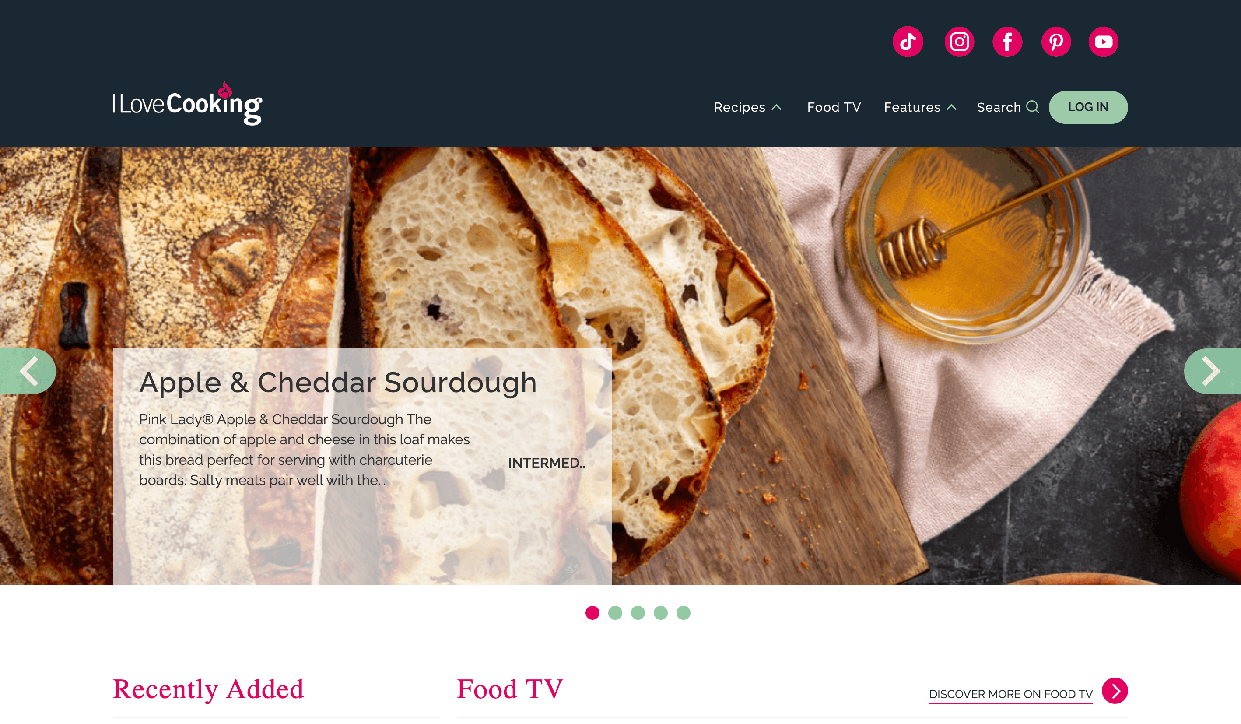The height and width of the screenshot is (724, 1241).
Task: Go to previous slide arrow
Action: coord(28,371)
